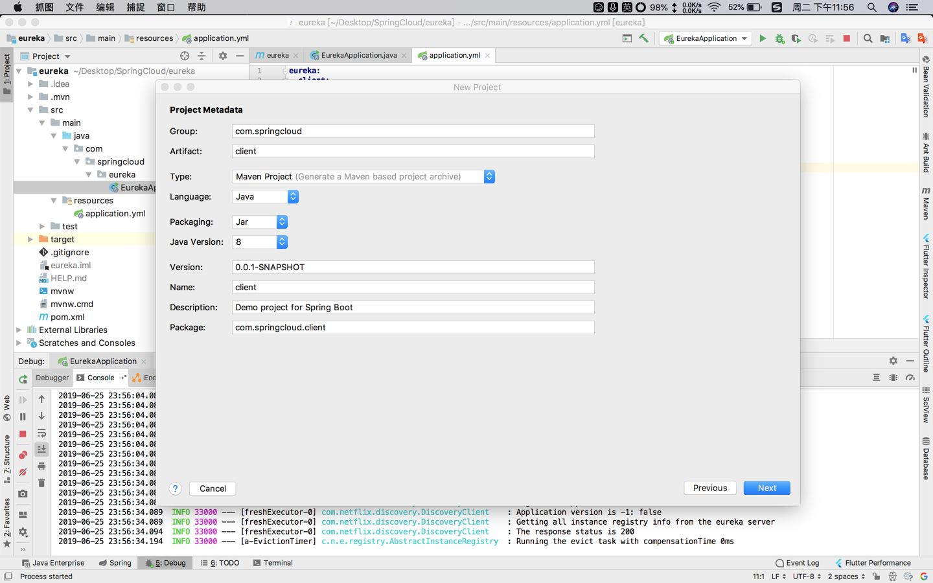
Task: Click Next in New Project dialog
Action: click(x=766, y=488)
